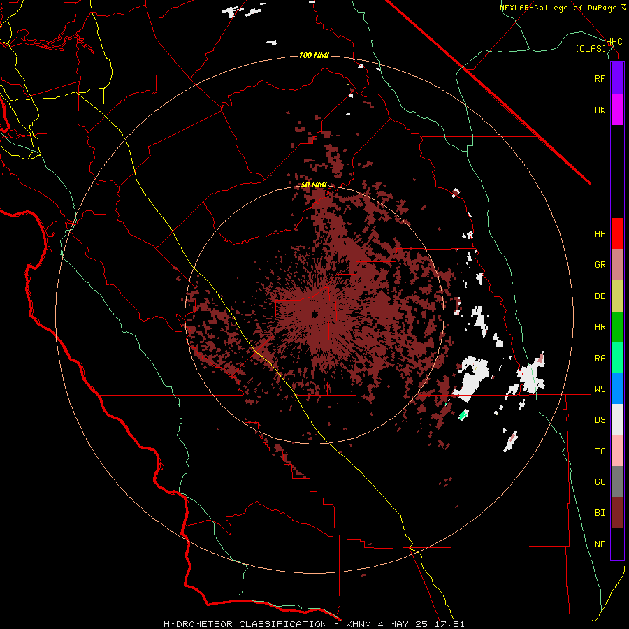Click the HHC product code label

pyautogui.click(x=614, y=42)
